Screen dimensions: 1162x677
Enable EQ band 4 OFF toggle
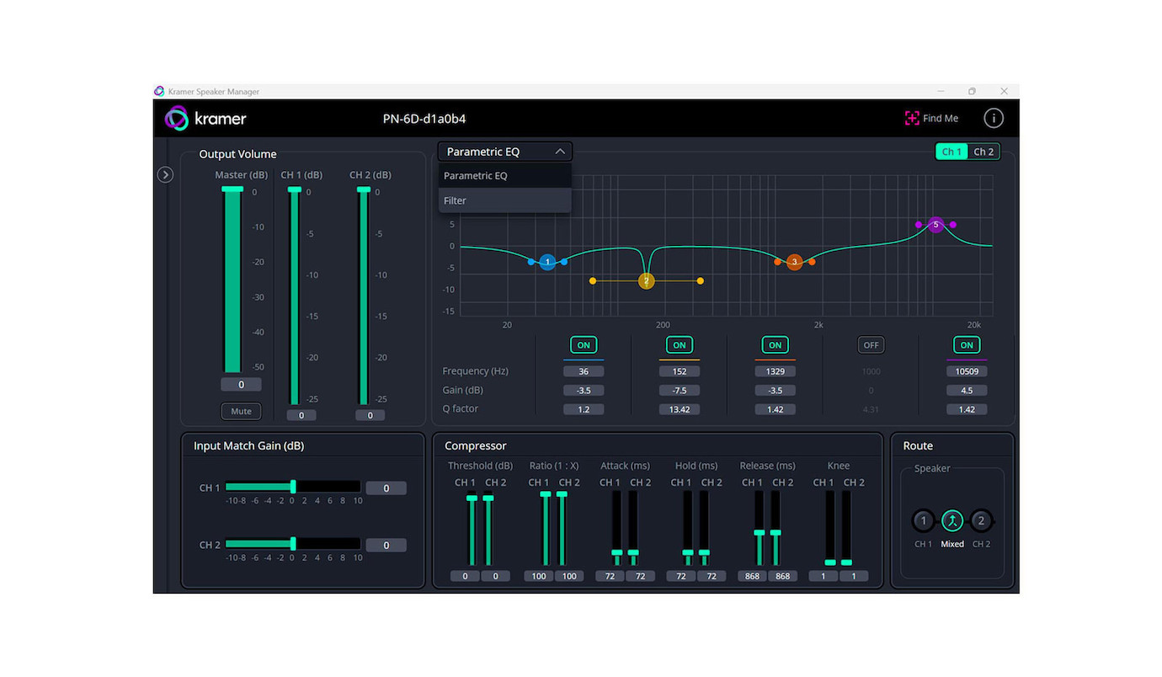871,345
